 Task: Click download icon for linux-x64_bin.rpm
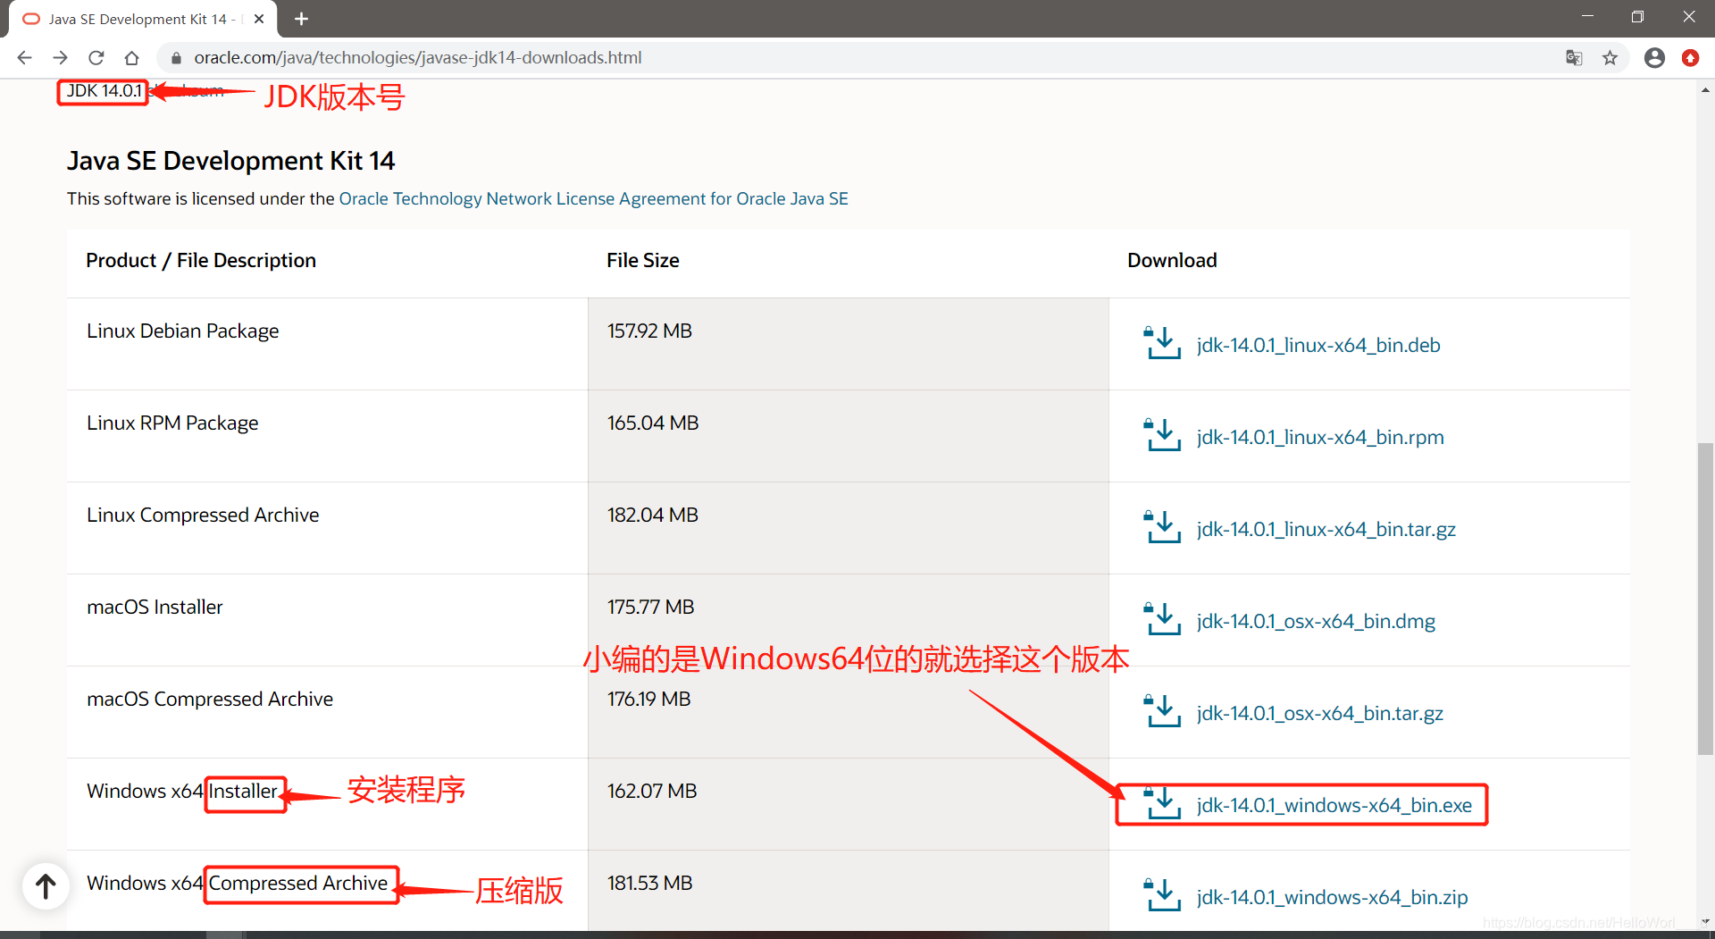(x=1163, y=435)
